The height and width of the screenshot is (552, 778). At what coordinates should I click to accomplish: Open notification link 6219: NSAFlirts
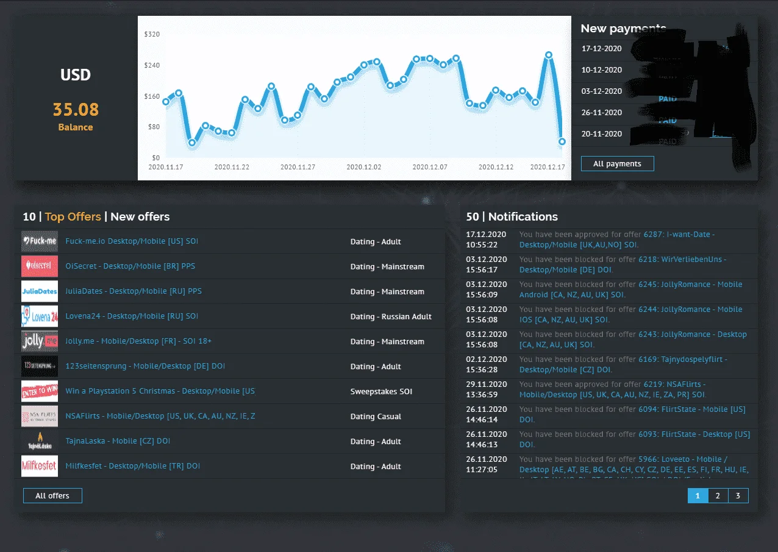[x=613, y=389]
